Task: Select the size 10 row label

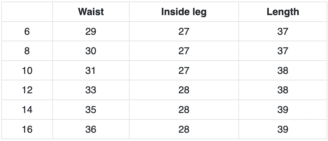Action: (x=27, y=70)
